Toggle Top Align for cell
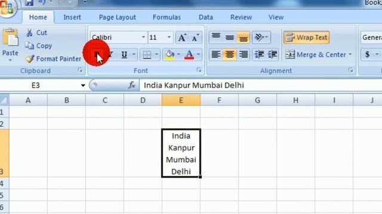382x214 pixels. [216, 37]
